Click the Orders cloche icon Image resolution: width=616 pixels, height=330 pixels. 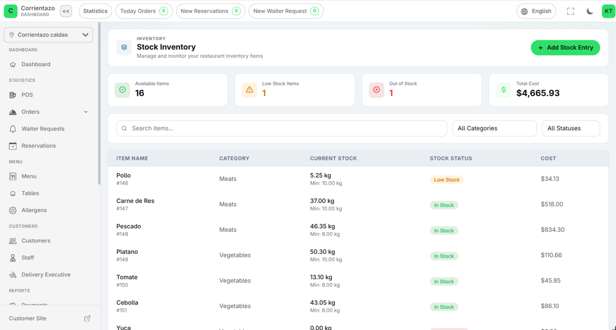point(13,112)
